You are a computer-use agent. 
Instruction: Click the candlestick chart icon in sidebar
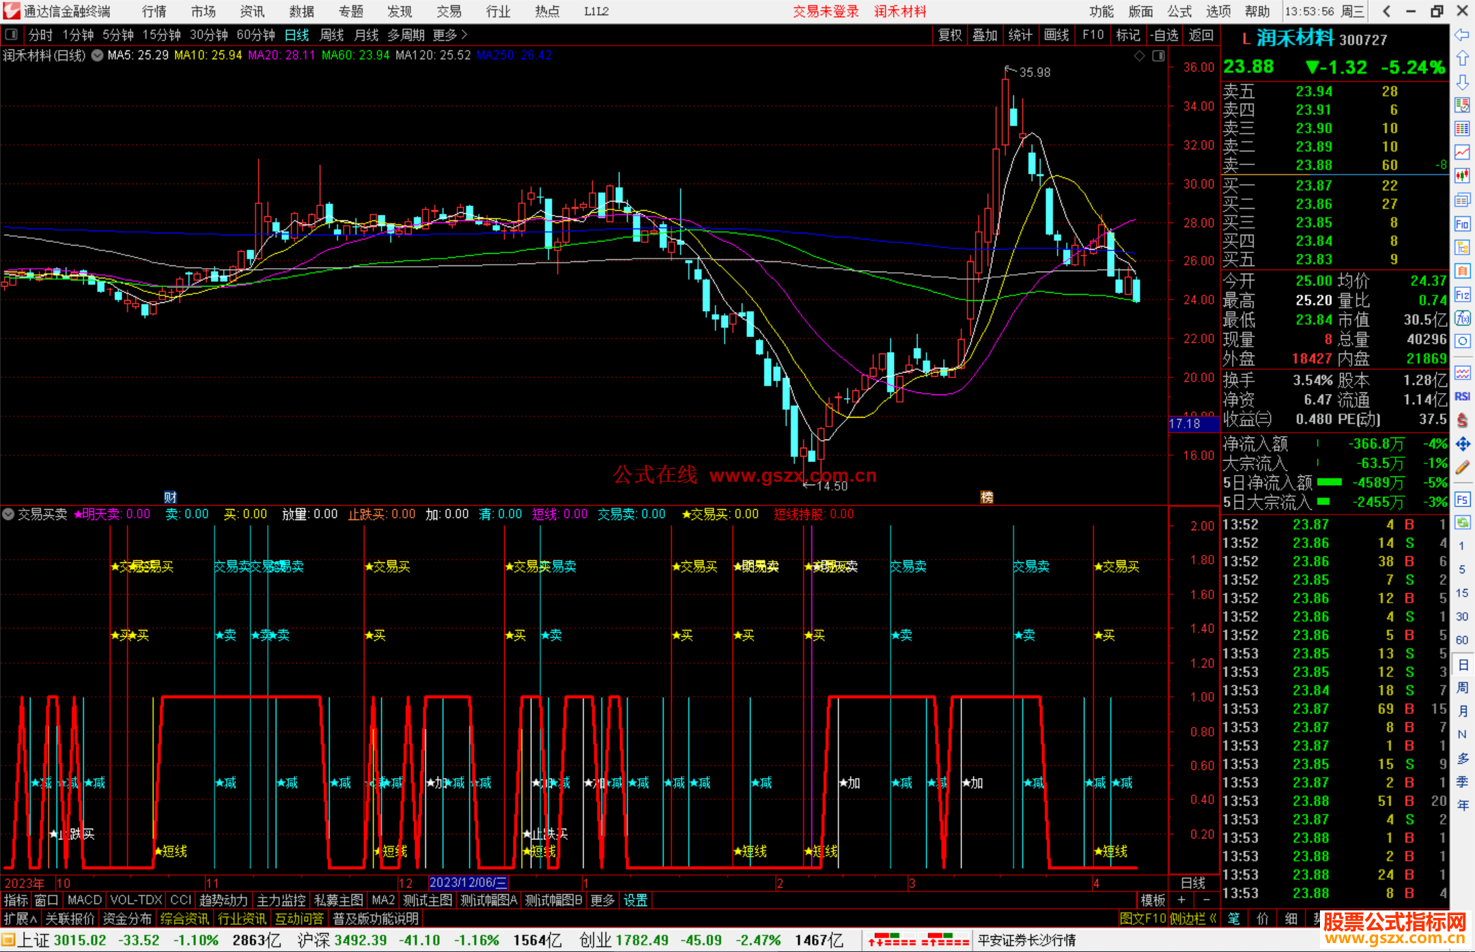[x=1462, y=175]
